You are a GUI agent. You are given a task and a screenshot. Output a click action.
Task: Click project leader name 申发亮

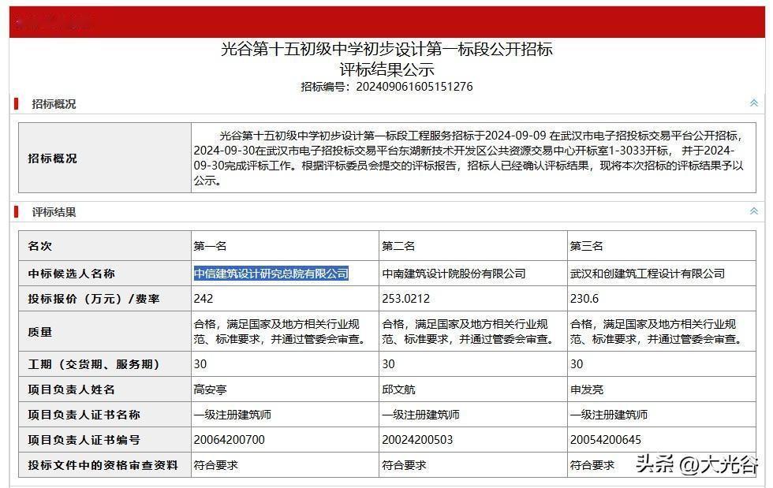[x=587, y=389]
